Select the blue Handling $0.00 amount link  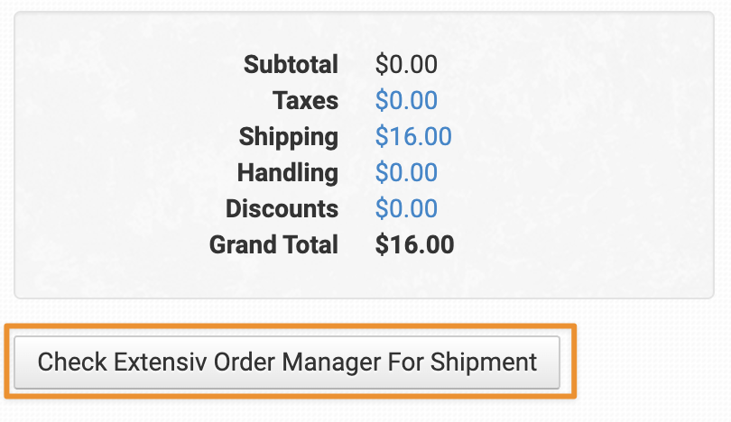click(406, 173)
